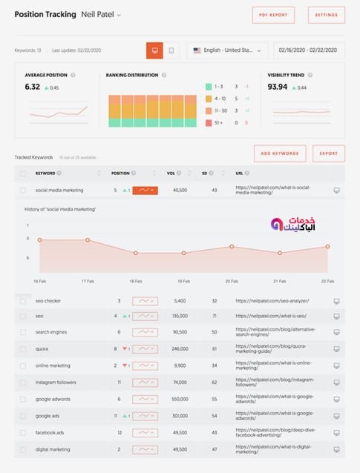Click desktop icon in instagram followers row
360x473 pixels.
[x=336, y=383]
